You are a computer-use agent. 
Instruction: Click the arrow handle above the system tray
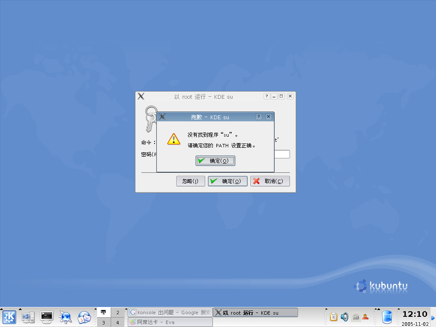coord(326,309)
